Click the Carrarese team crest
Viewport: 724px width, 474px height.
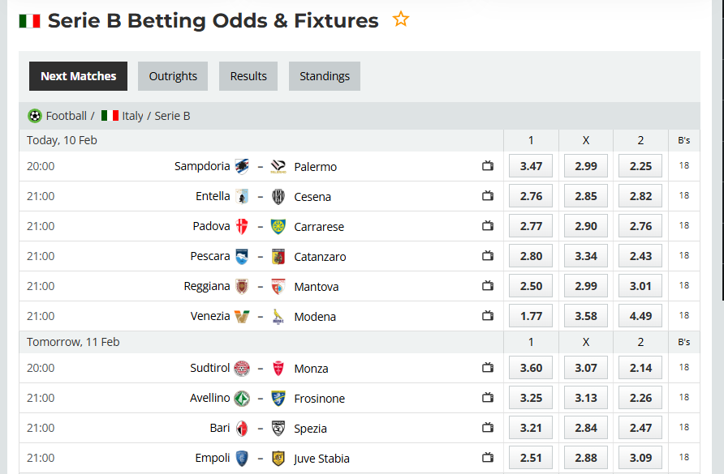[278, 226]
